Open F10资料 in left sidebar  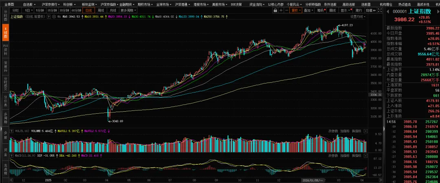[5, 49]
